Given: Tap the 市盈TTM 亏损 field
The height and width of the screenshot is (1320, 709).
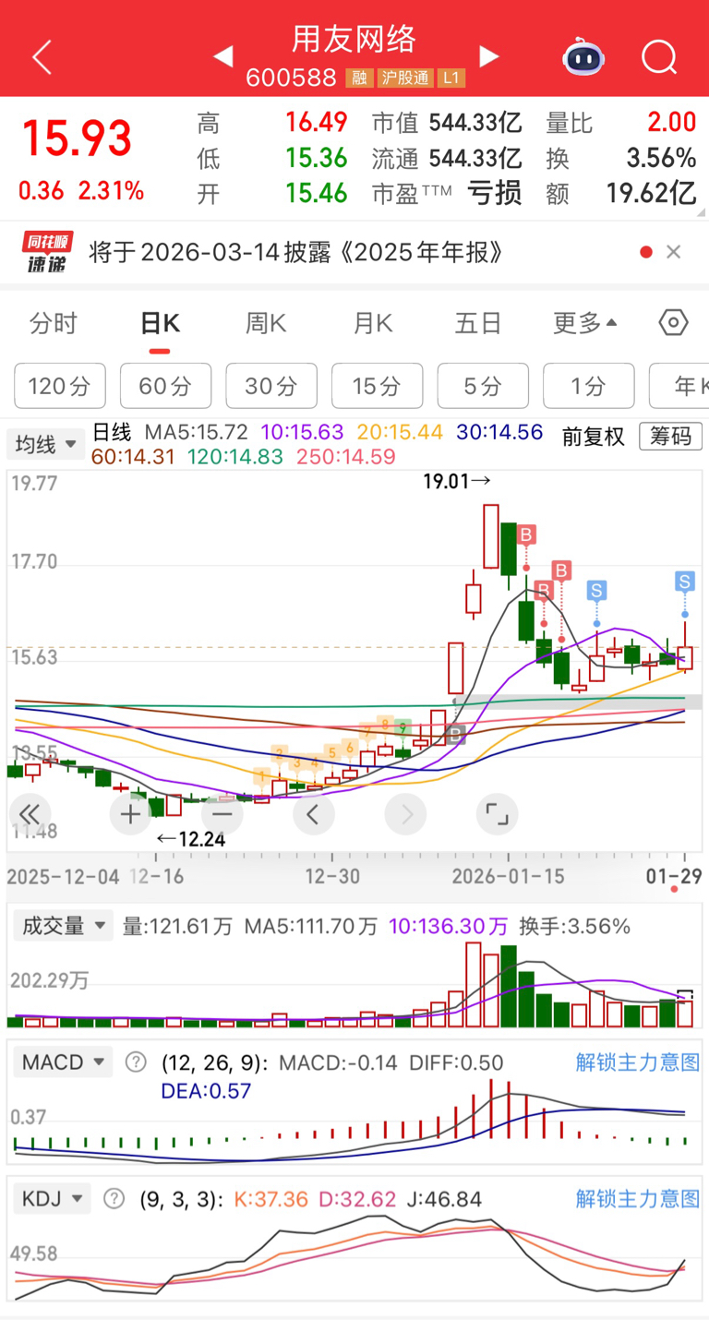Looking at the screenshot, I should 447,193.
